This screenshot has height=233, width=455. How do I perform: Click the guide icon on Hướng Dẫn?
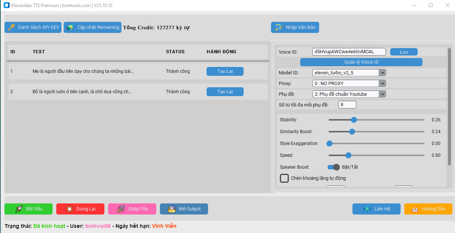tap(415, 209)
